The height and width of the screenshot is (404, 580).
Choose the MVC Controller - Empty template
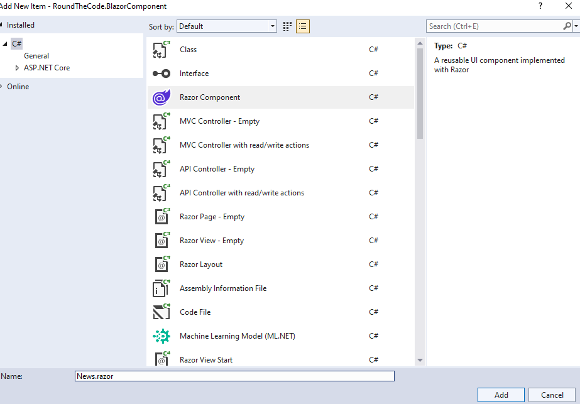coord(219,121)
